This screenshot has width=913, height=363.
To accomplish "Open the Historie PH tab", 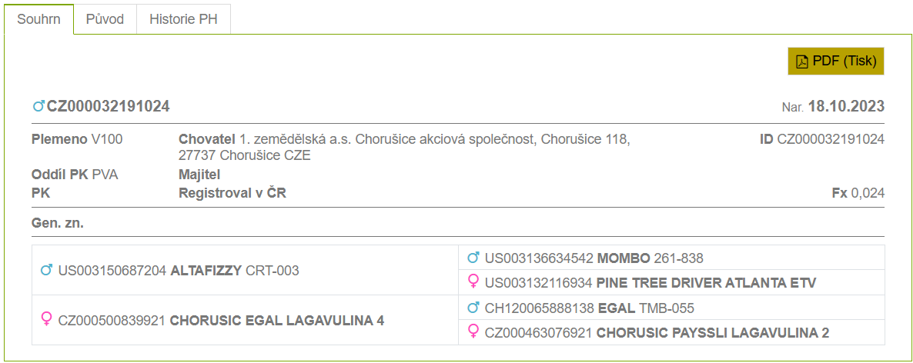I will tap(183, 19).
